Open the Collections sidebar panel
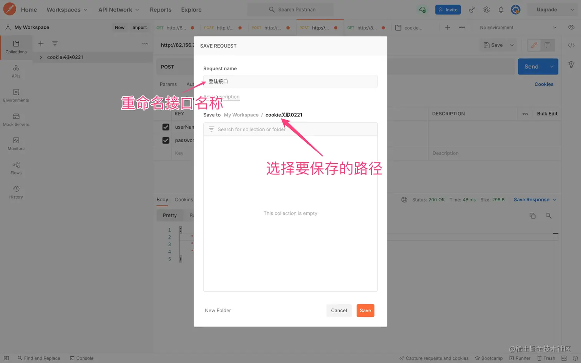 coord(16,47)
